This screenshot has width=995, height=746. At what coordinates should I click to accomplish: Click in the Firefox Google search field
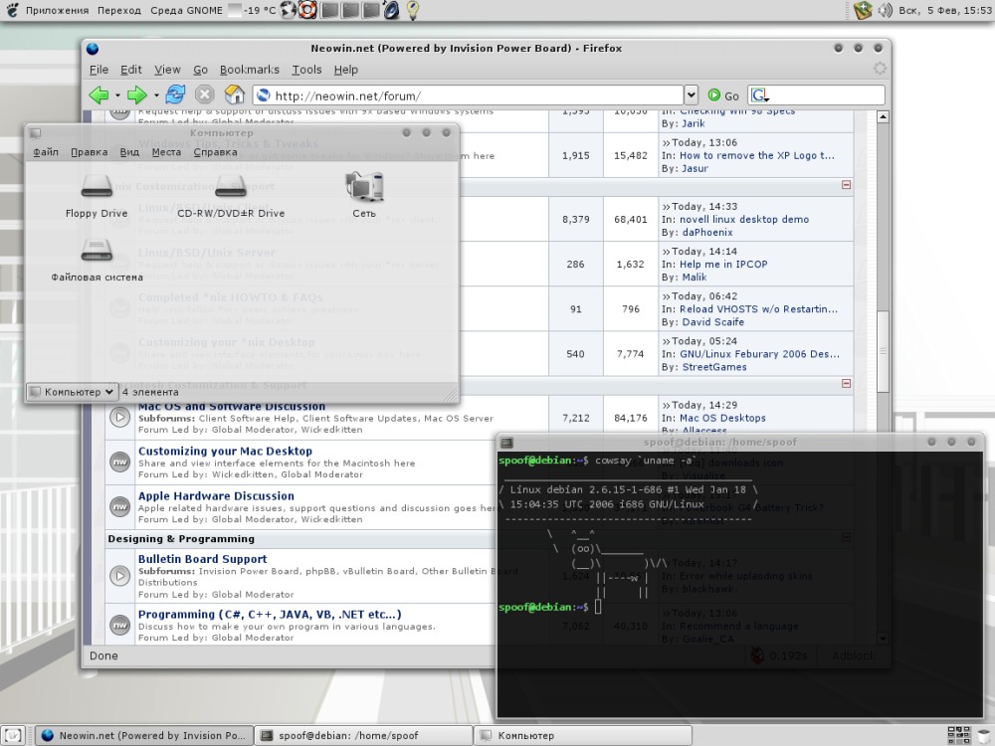pos(827,95)
